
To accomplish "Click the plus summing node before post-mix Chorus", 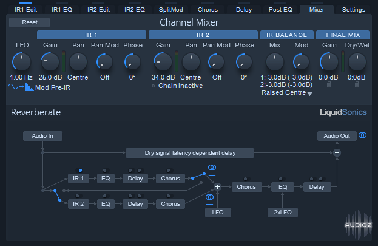I will pos(217,187).
